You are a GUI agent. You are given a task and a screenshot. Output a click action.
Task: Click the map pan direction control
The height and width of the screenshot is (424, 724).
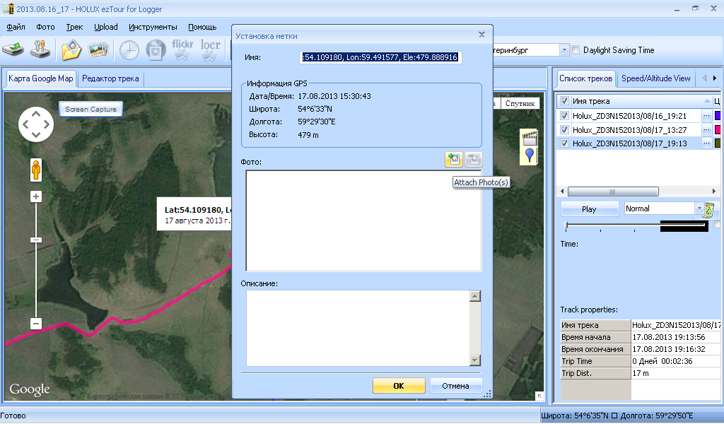(x=36, y=124)
